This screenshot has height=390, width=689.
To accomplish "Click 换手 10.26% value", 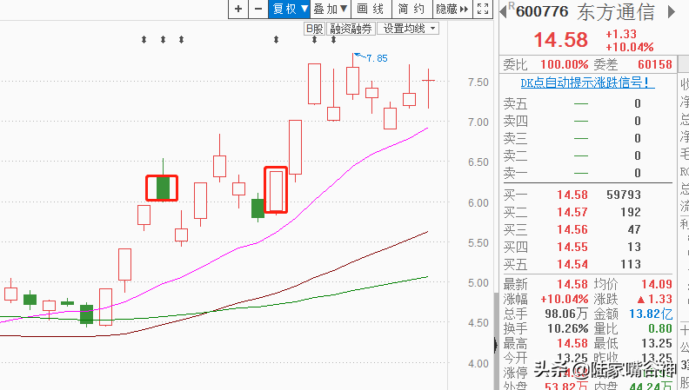I will pos(567,328).
